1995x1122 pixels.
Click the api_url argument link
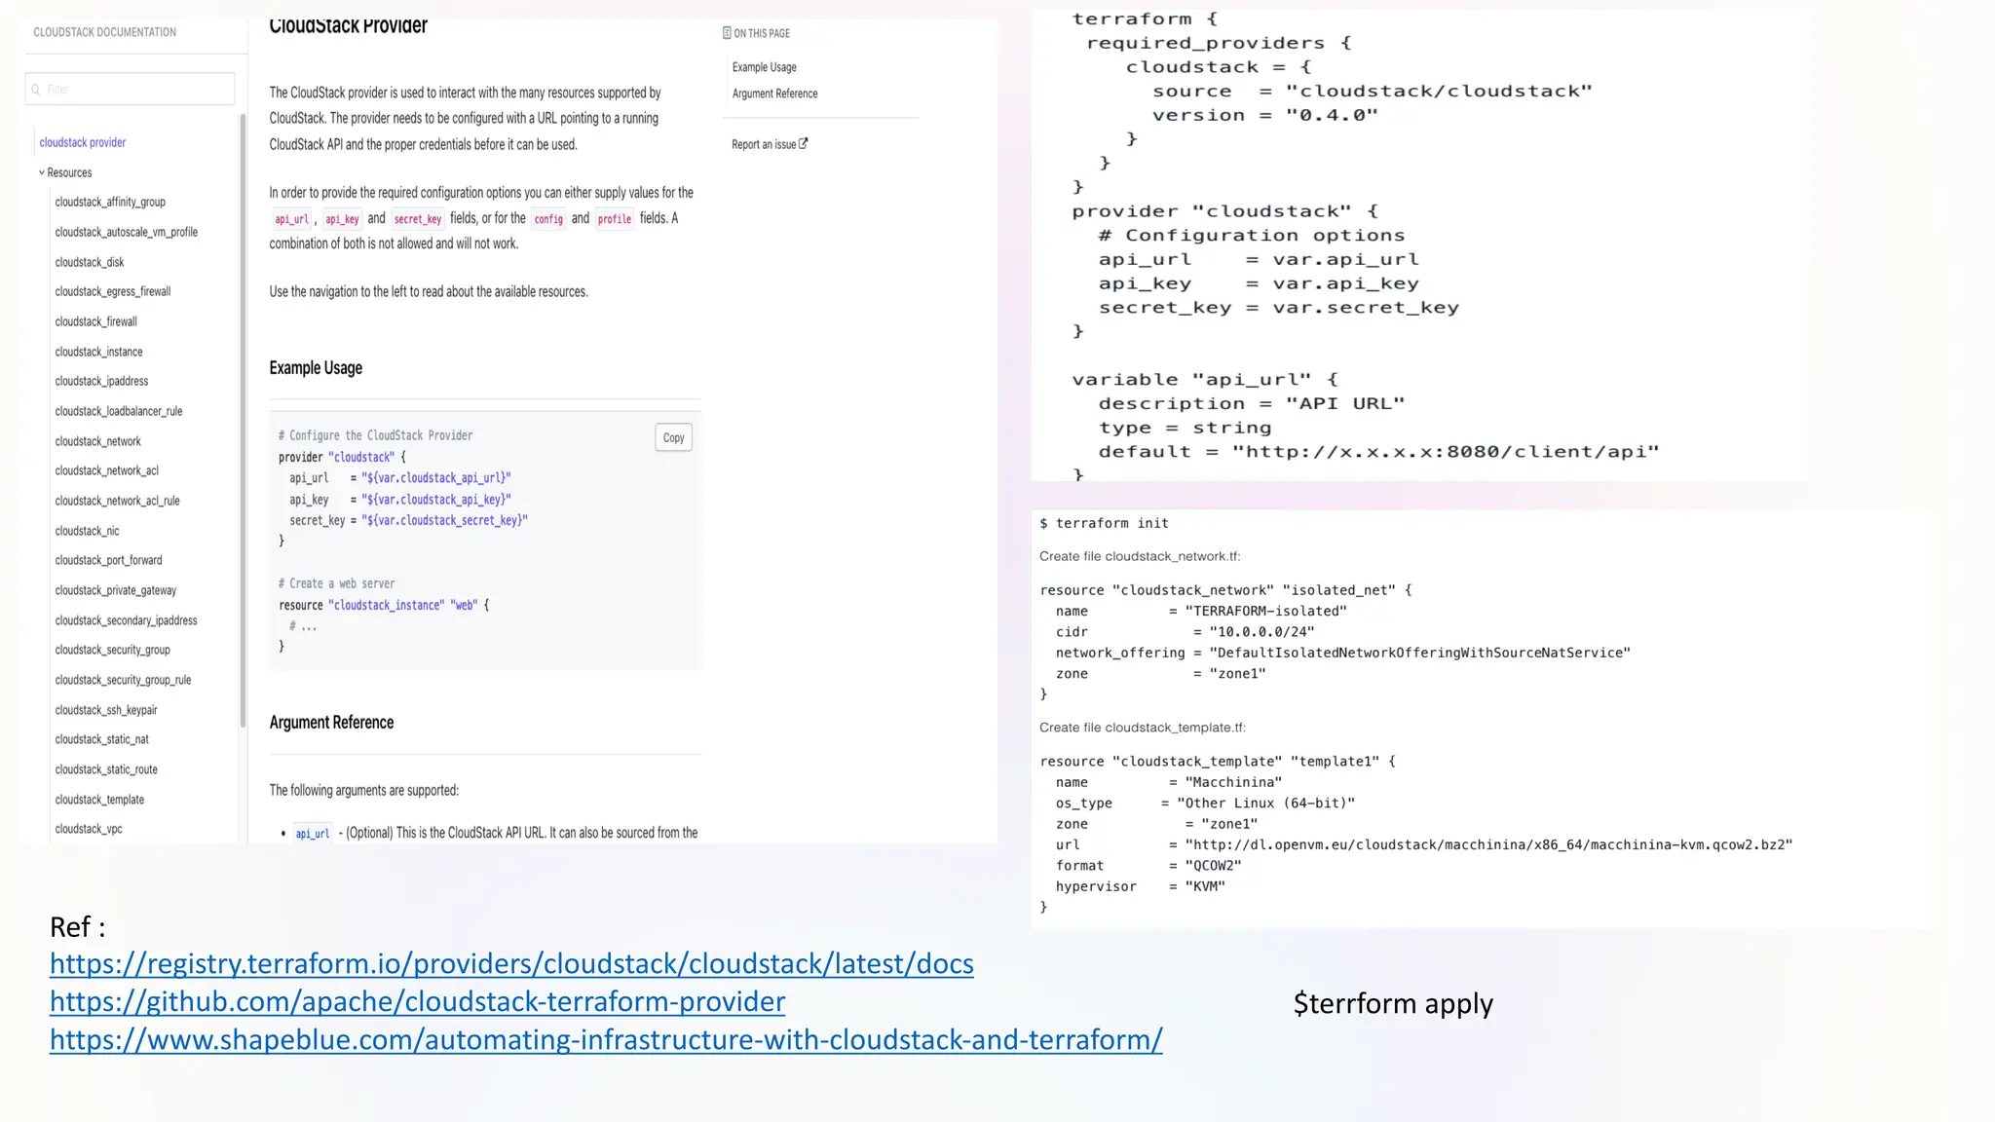pyautogui.click(x=313, y=834)
